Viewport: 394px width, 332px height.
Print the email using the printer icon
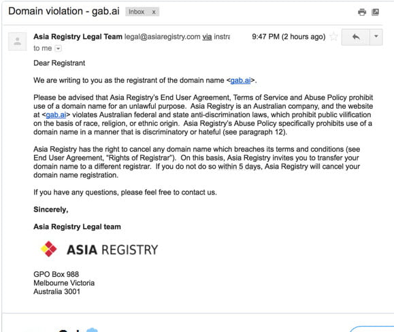coord(362,12)
